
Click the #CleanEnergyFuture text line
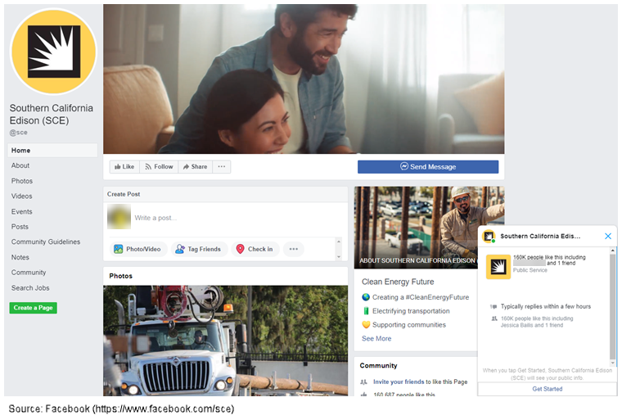(x=421, y=297)
